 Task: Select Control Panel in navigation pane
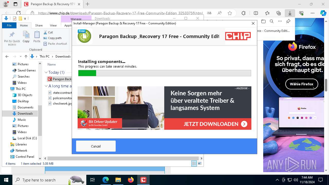22,157
